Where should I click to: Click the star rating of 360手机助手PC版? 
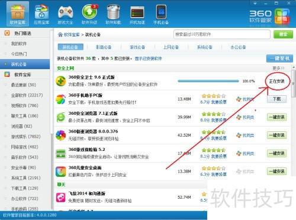[214, 96]
